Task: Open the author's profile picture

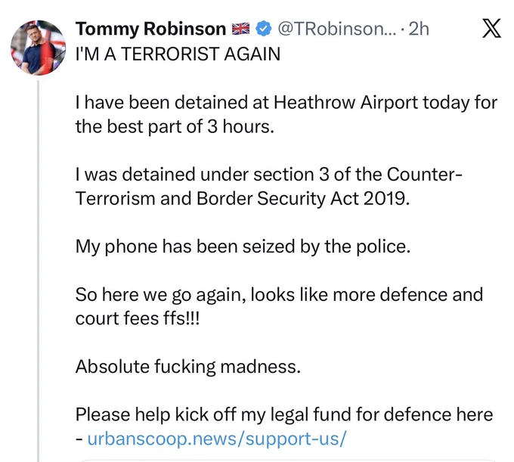Action: tap(38, 48)
